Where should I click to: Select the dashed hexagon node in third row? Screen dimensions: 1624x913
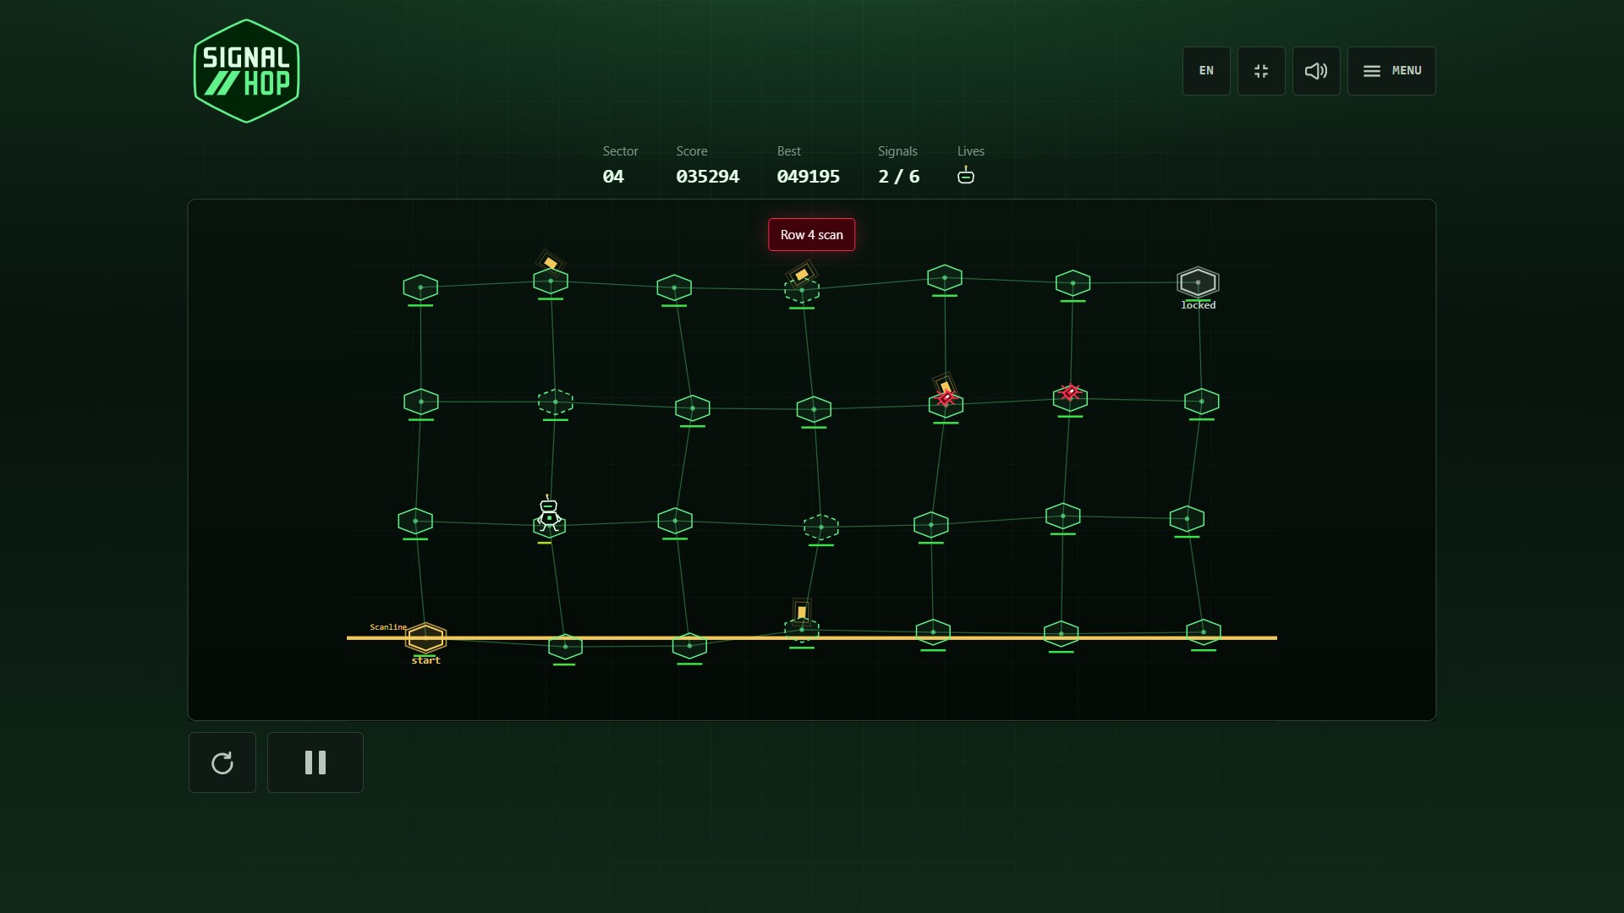(x=820, y=528)
